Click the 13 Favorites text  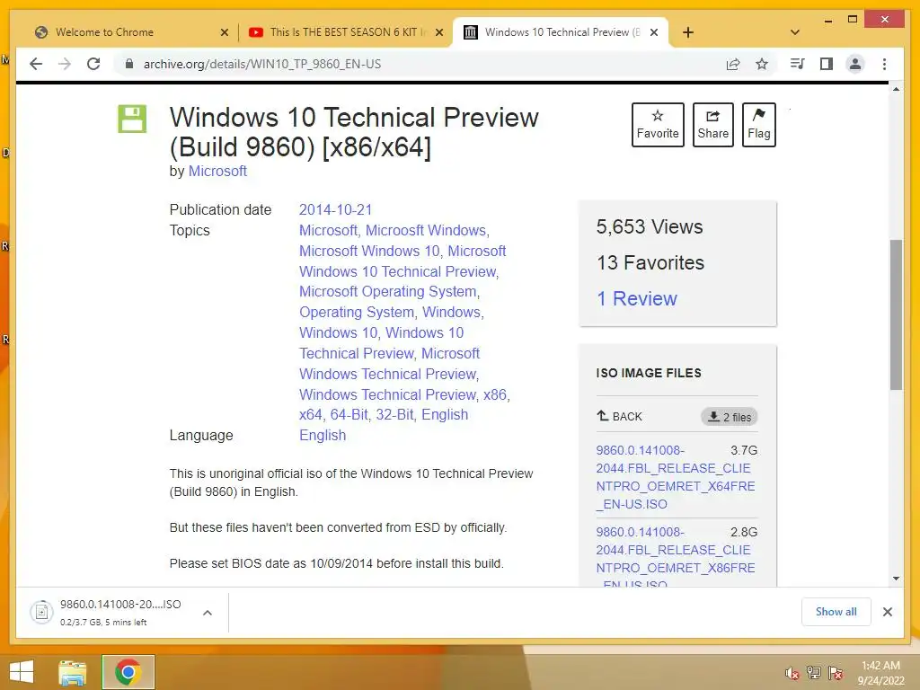[x=650, y=263]
